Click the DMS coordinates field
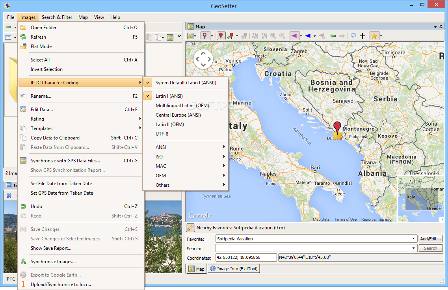 pos(361,257)
